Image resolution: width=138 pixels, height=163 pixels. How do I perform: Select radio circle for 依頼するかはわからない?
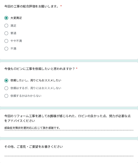(x=6, y=96)
